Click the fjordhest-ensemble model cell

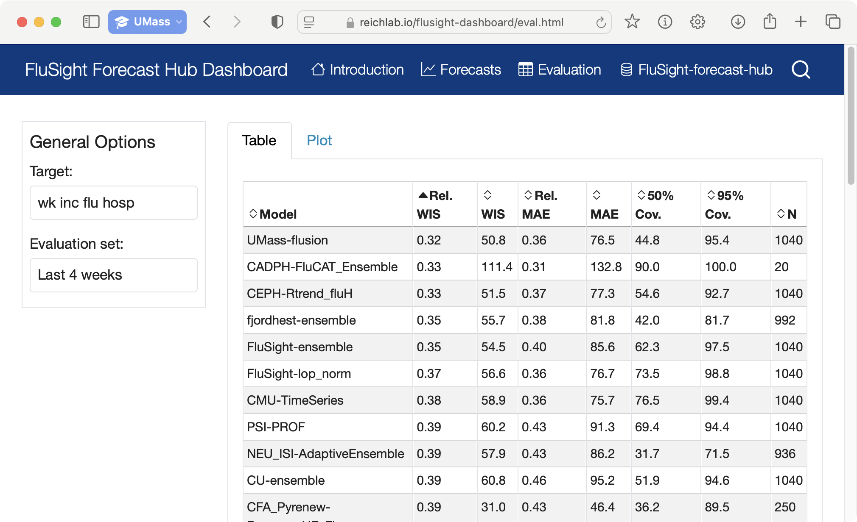(x=328, y=320)
